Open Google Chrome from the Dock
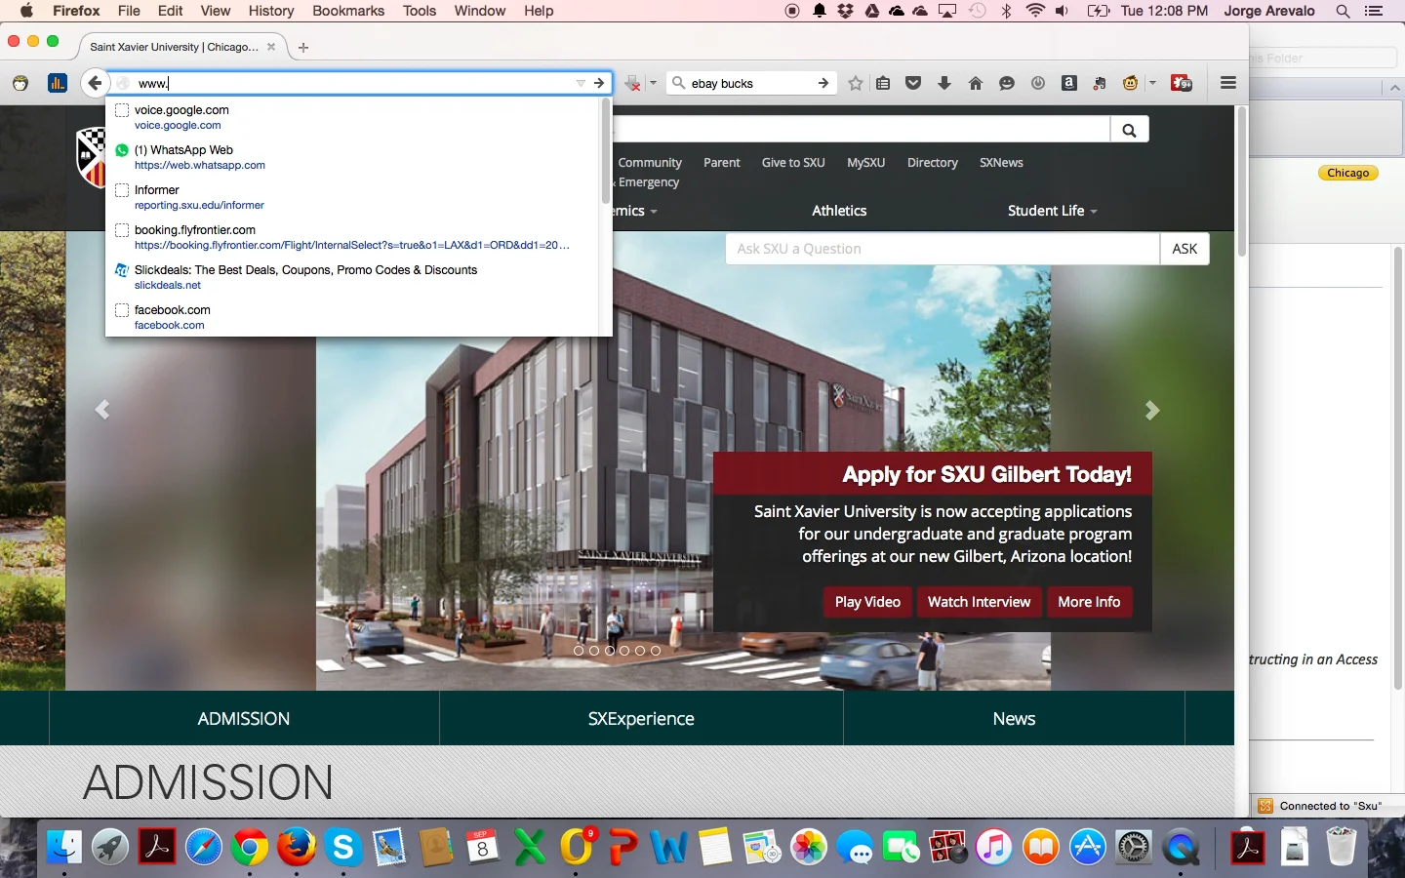The width and height of the screenshot is (1405, 878). pos(250,847)
